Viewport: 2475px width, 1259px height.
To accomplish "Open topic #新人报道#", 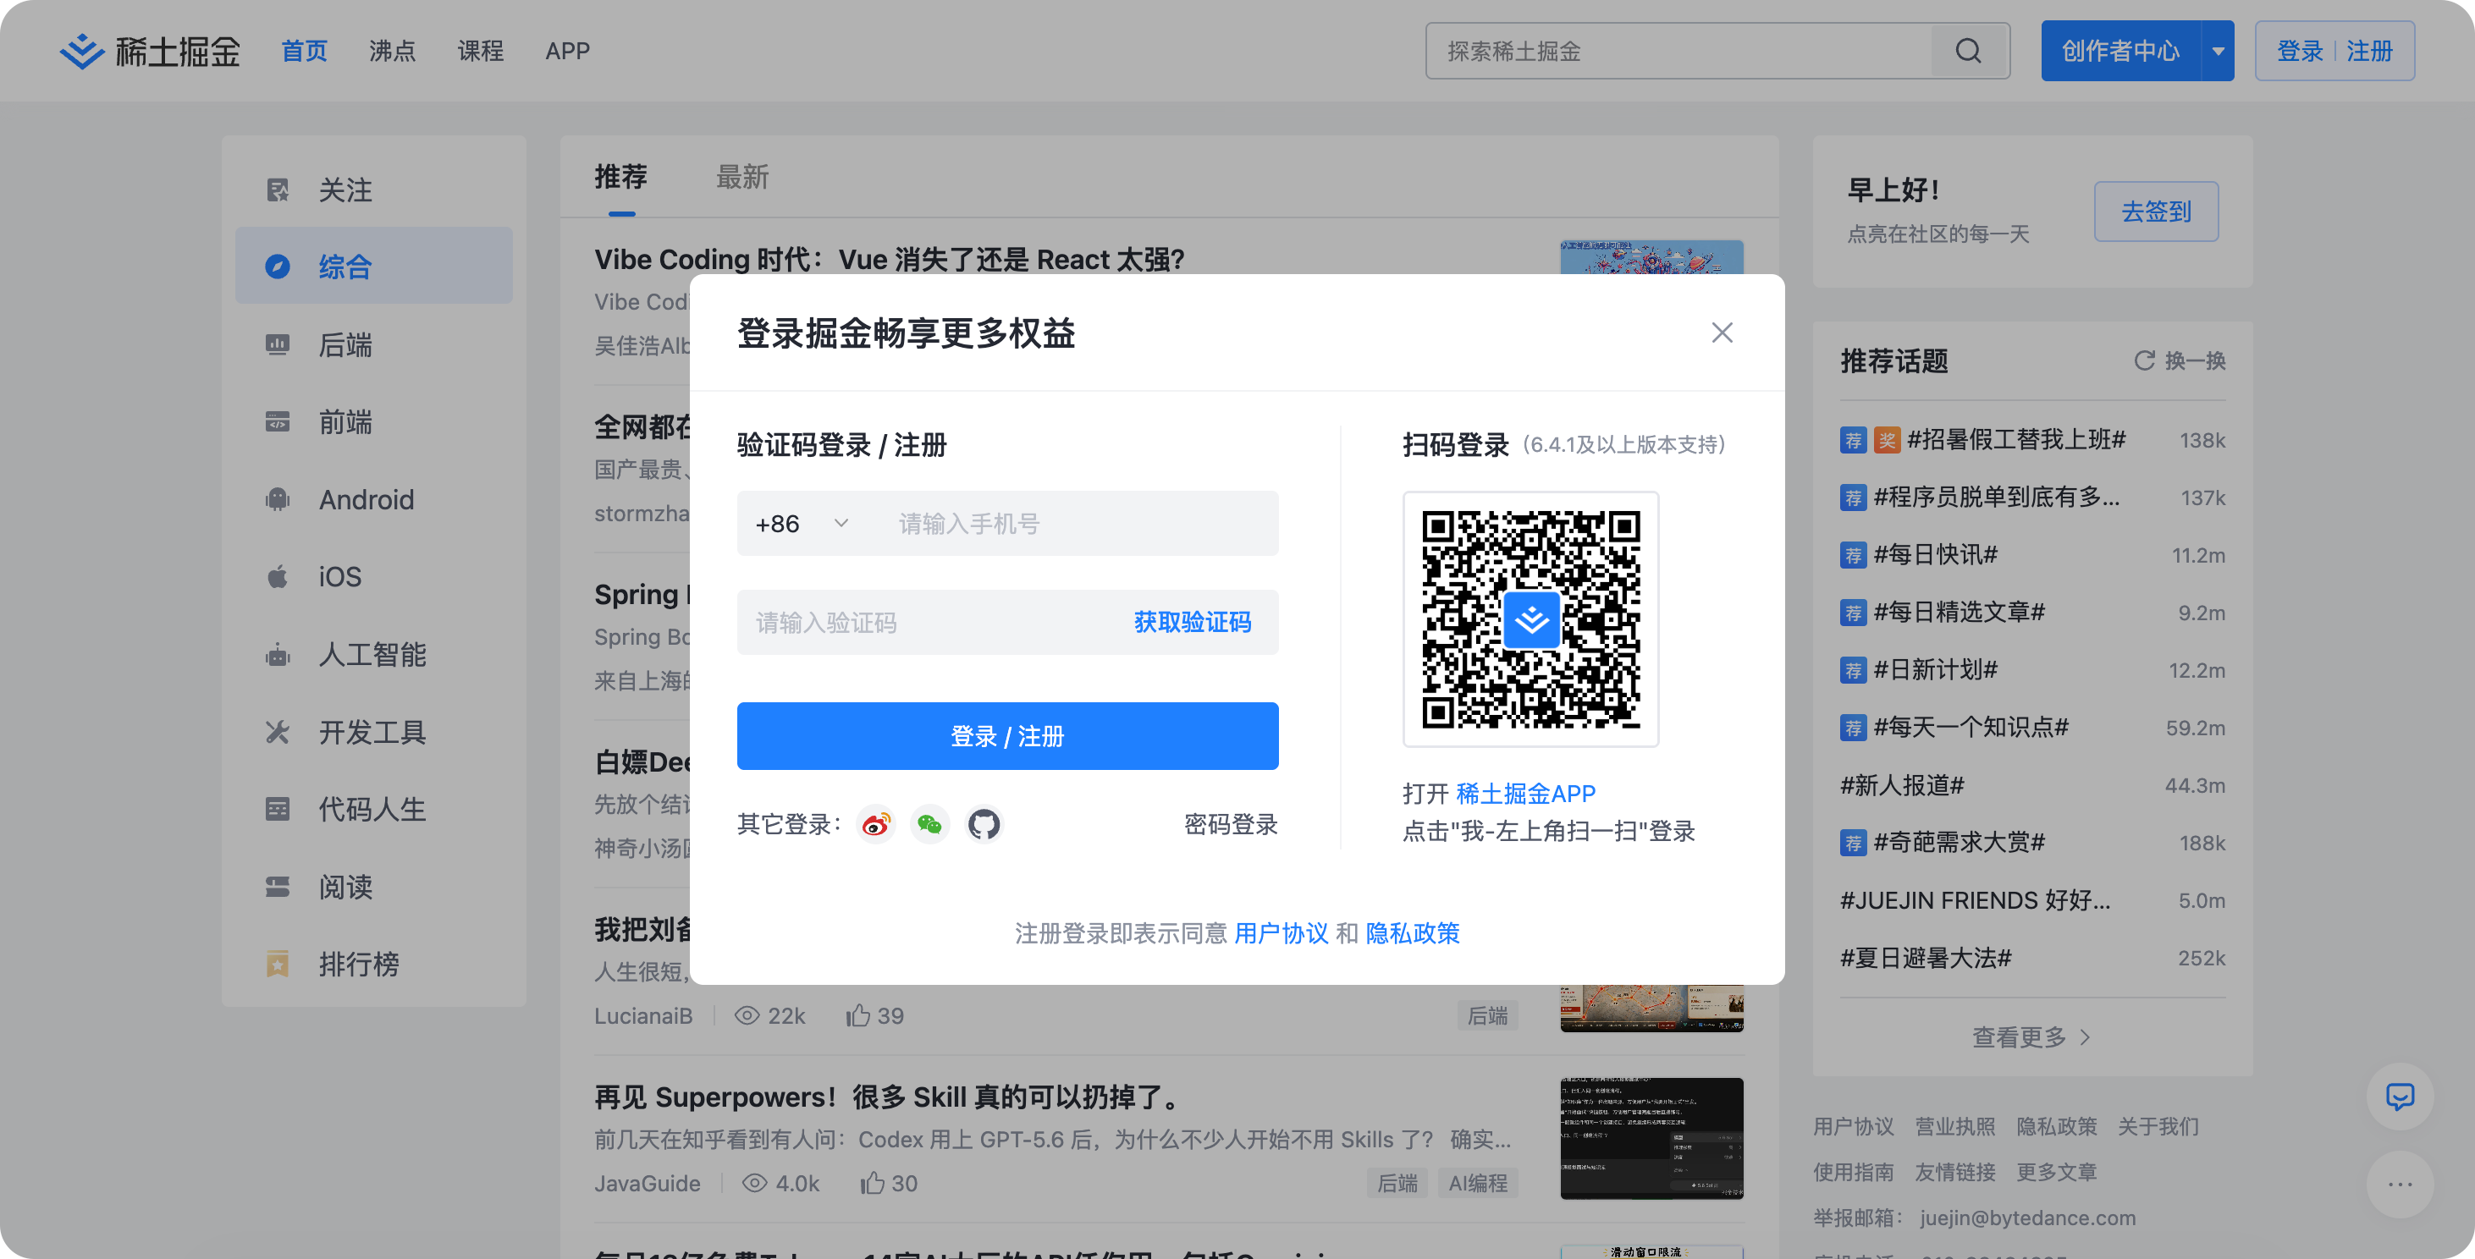I will coord(1901,784).
